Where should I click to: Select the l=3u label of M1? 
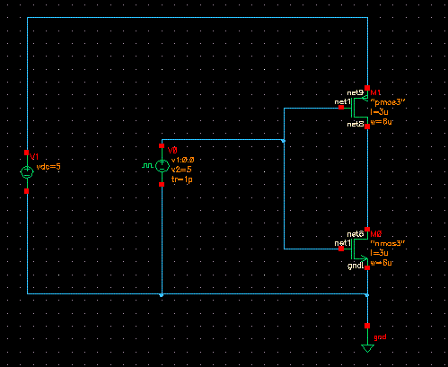(379, 112)
